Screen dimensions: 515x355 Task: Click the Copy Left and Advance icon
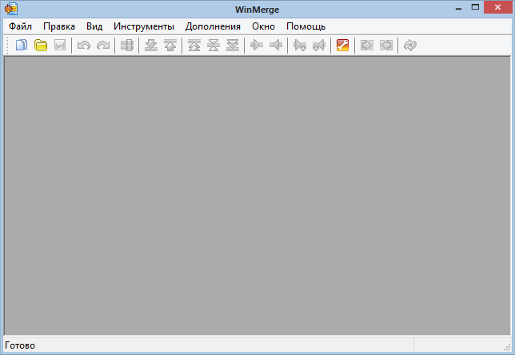point(319,45)
